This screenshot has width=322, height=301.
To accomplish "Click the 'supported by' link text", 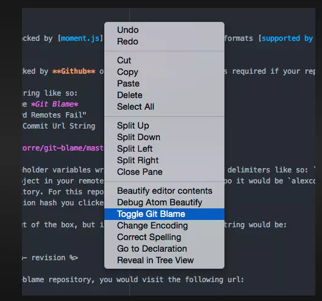I will tap(287, 38).
